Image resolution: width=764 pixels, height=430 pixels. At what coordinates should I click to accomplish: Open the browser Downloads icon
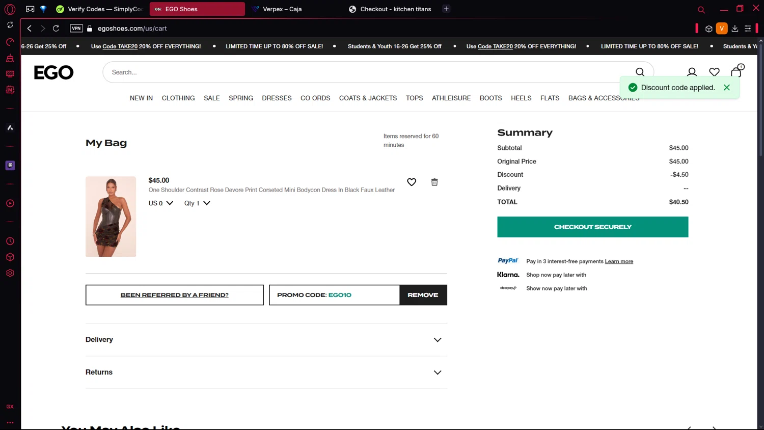[x=735, y=29]
